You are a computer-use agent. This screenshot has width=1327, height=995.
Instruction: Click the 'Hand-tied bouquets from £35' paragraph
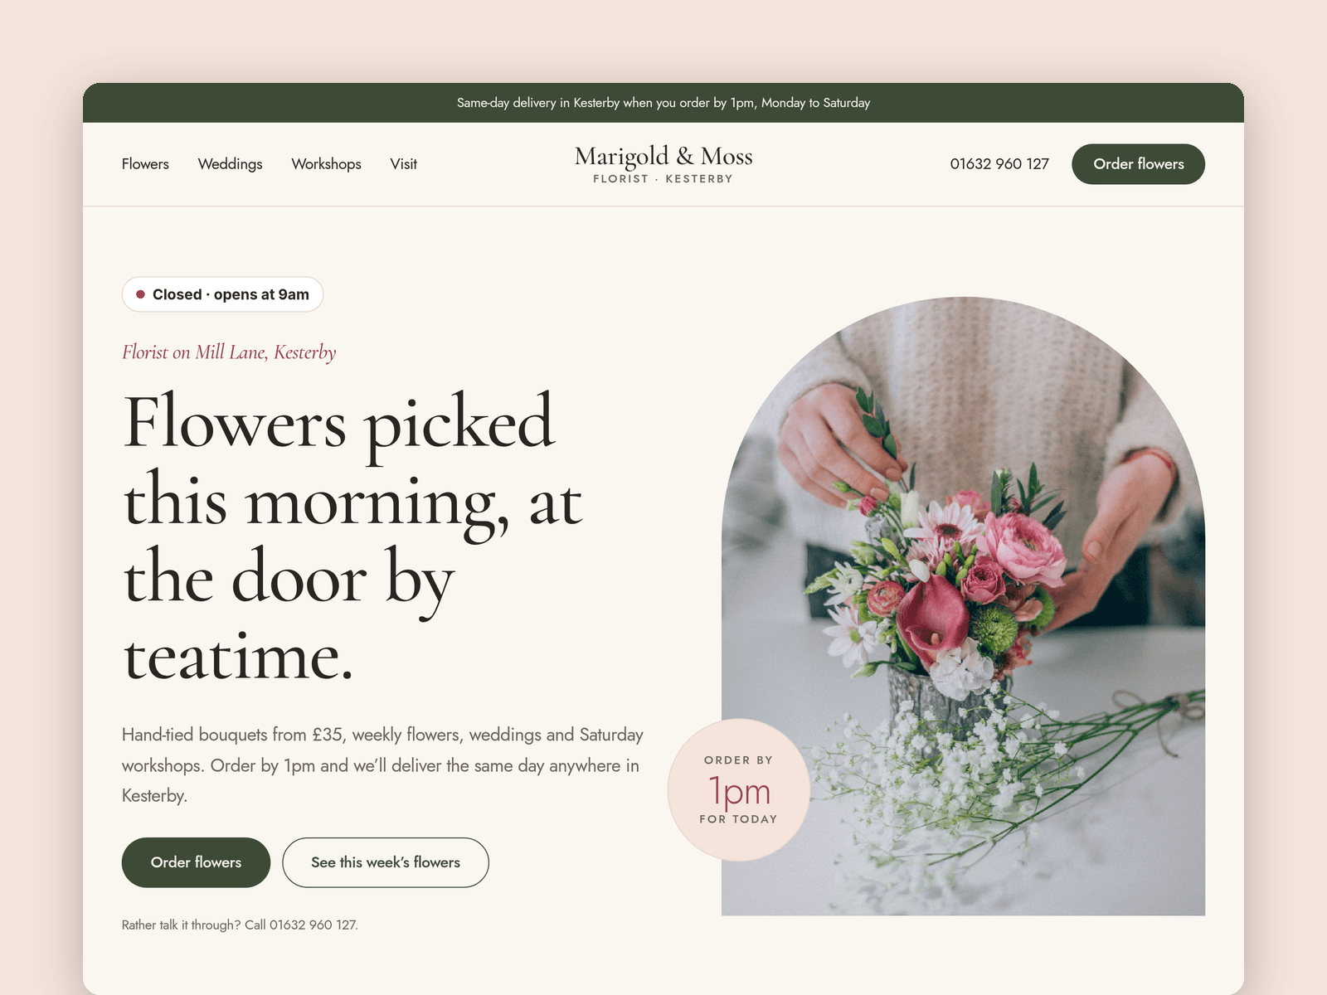click(x=382, y=765)
